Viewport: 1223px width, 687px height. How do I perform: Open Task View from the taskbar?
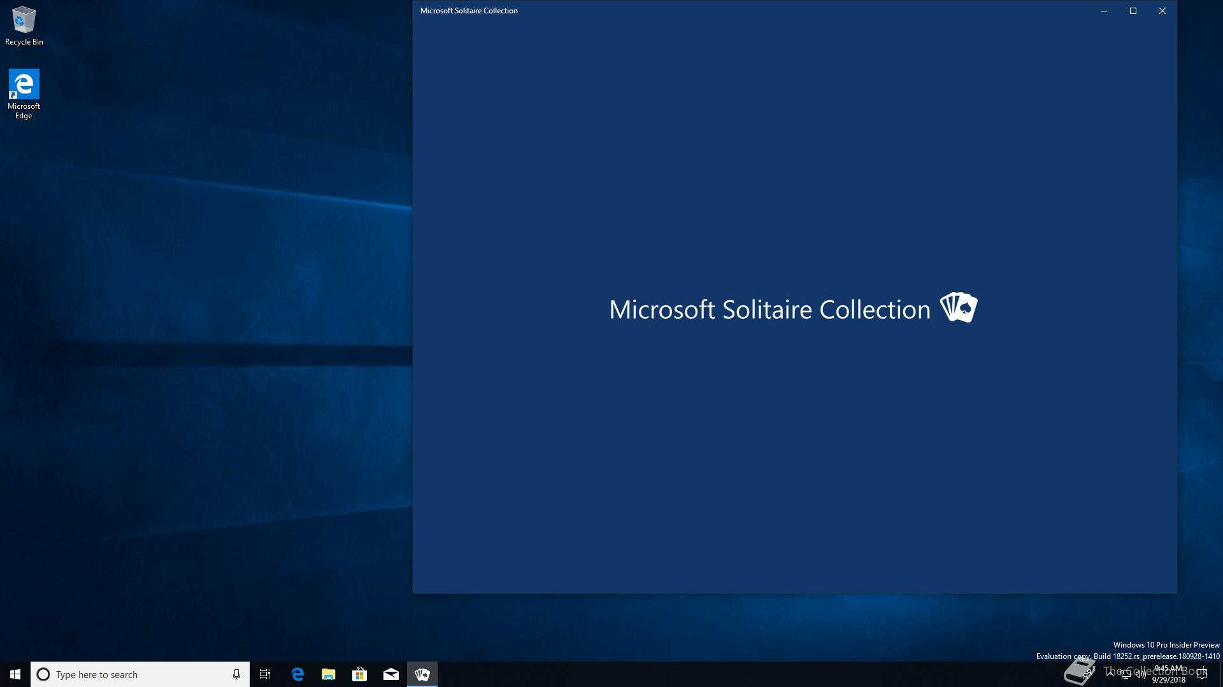tap(265, 674)
